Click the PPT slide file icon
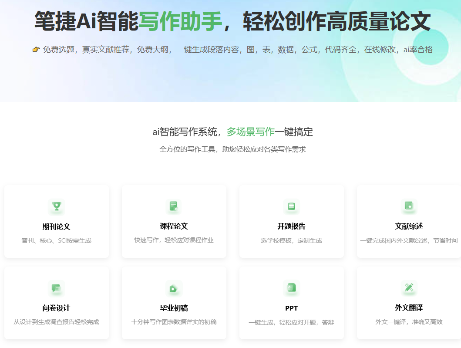Screen dimensions: 461x348 click(x=291, y=288)
